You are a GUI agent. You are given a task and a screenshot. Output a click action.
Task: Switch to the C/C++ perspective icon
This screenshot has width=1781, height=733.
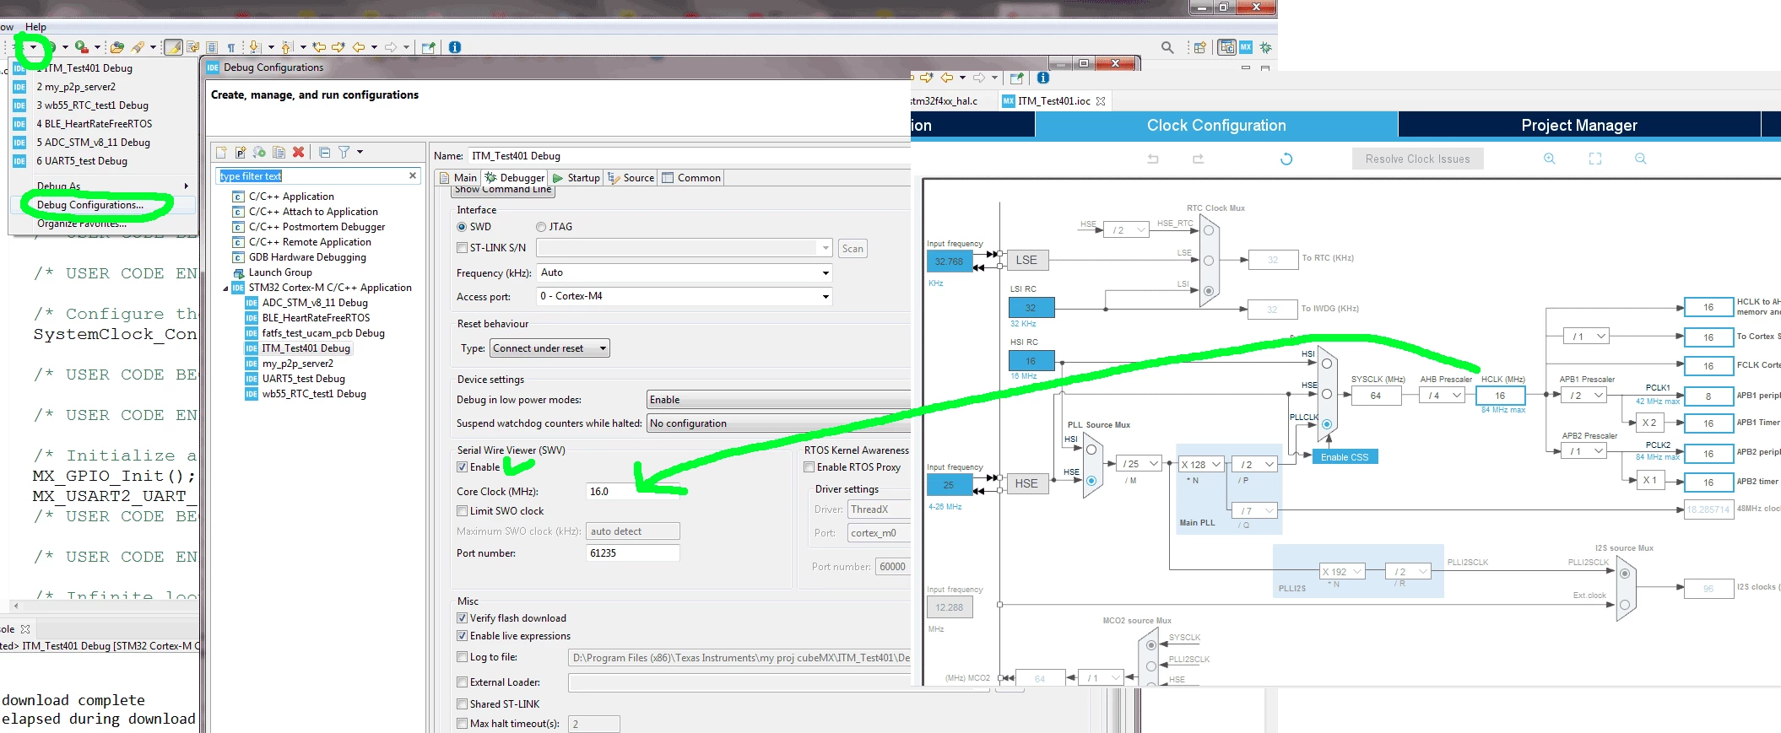pyautogui.click(x=1227, y=47)
